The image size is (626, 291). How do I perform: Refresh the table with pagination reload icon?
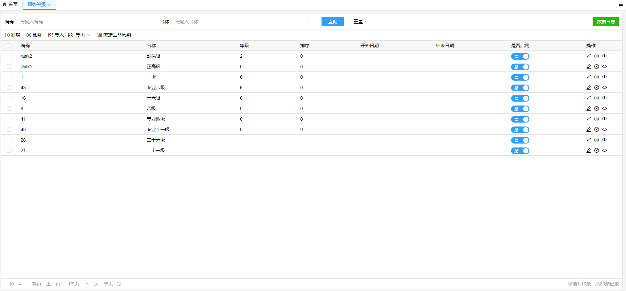119,284
